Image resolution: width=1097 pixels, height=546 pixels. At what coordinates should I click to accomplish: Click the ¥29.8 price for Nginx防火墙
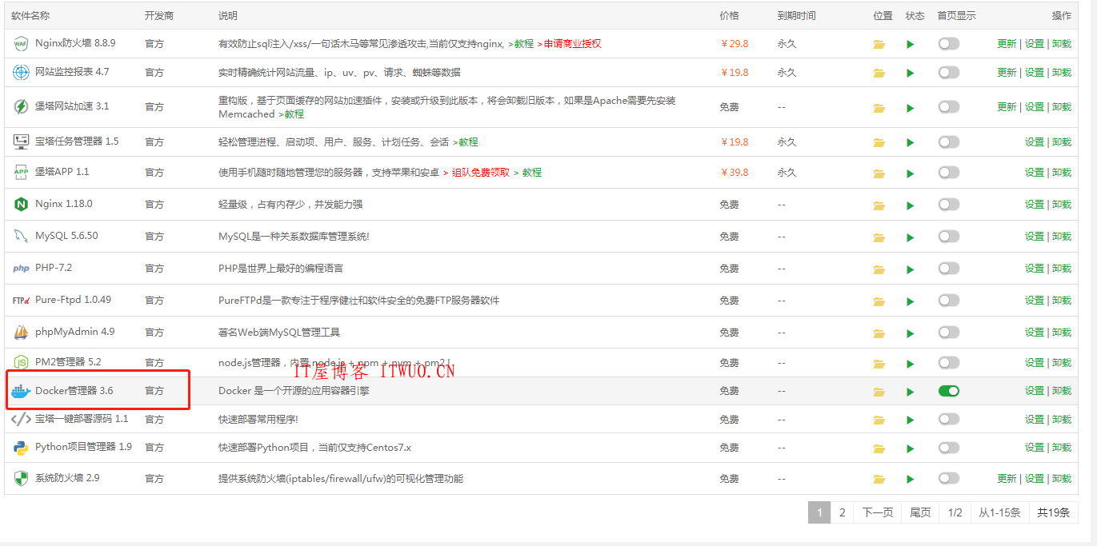735,44
